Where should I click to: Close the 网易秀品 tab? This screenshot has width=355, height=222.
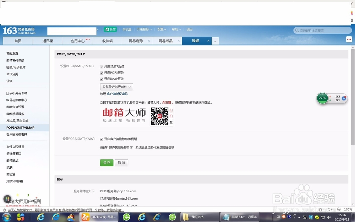pos(179,41)
